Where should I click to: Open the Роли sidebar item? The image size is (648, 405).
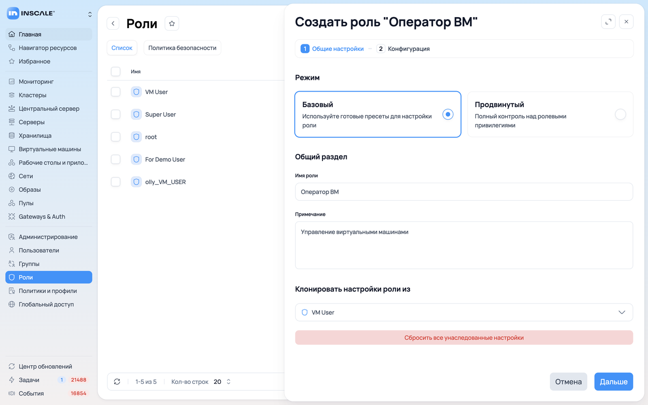coord(49,277)
